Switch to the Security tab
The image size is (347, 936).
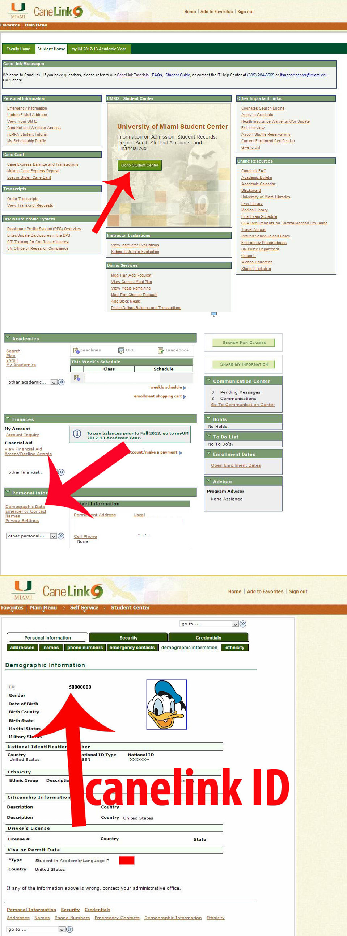click(x=128, y=638)
